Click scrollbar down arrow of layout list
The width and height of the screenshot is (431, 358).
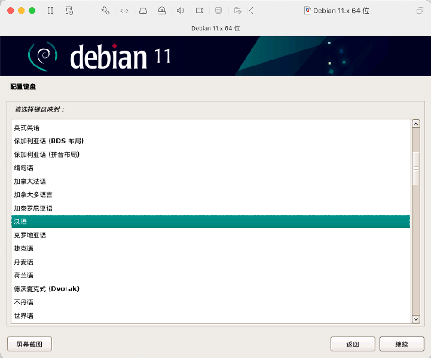[416, 319]
